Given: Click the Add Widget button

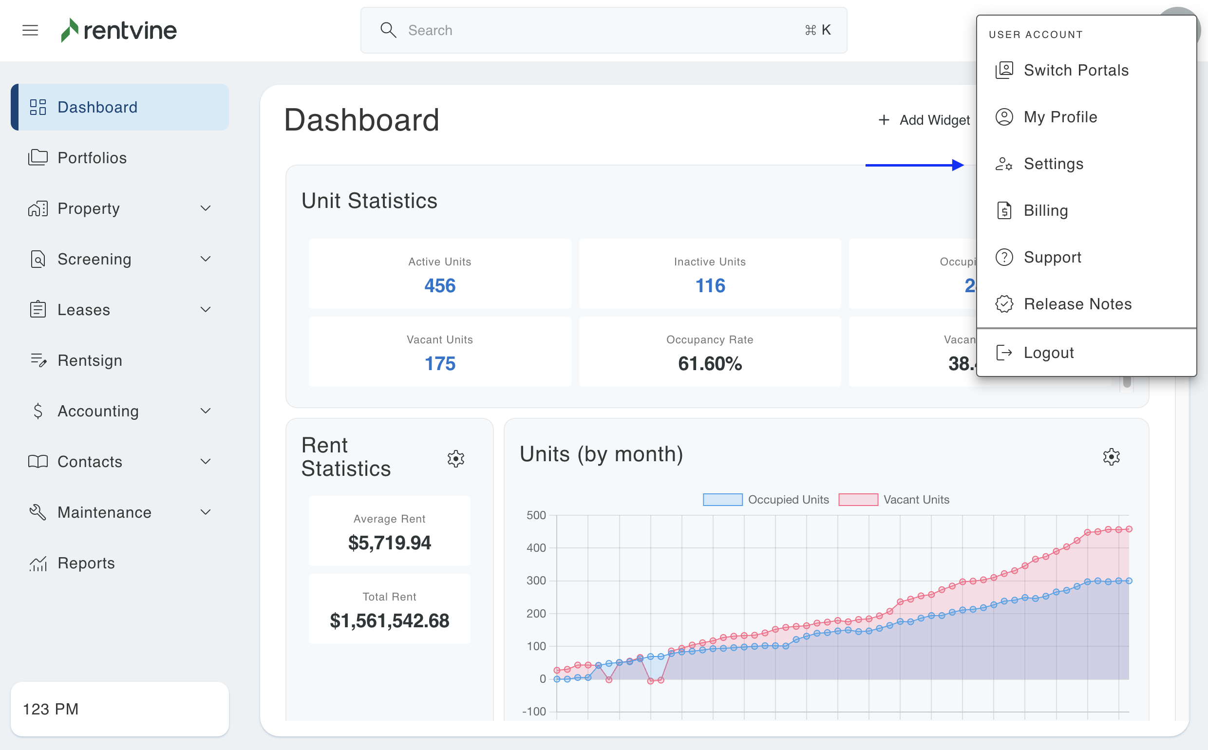Looking at the screenshot, I should (923, 120).
